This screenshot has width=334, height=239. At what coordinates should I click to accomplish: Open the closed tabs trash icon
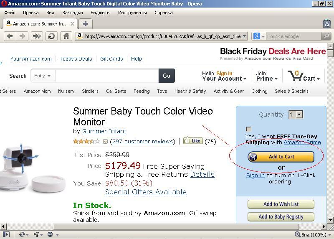[x=327, y=24]
